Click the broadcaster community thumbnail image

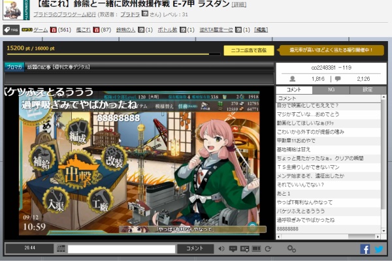coord(16,10)
